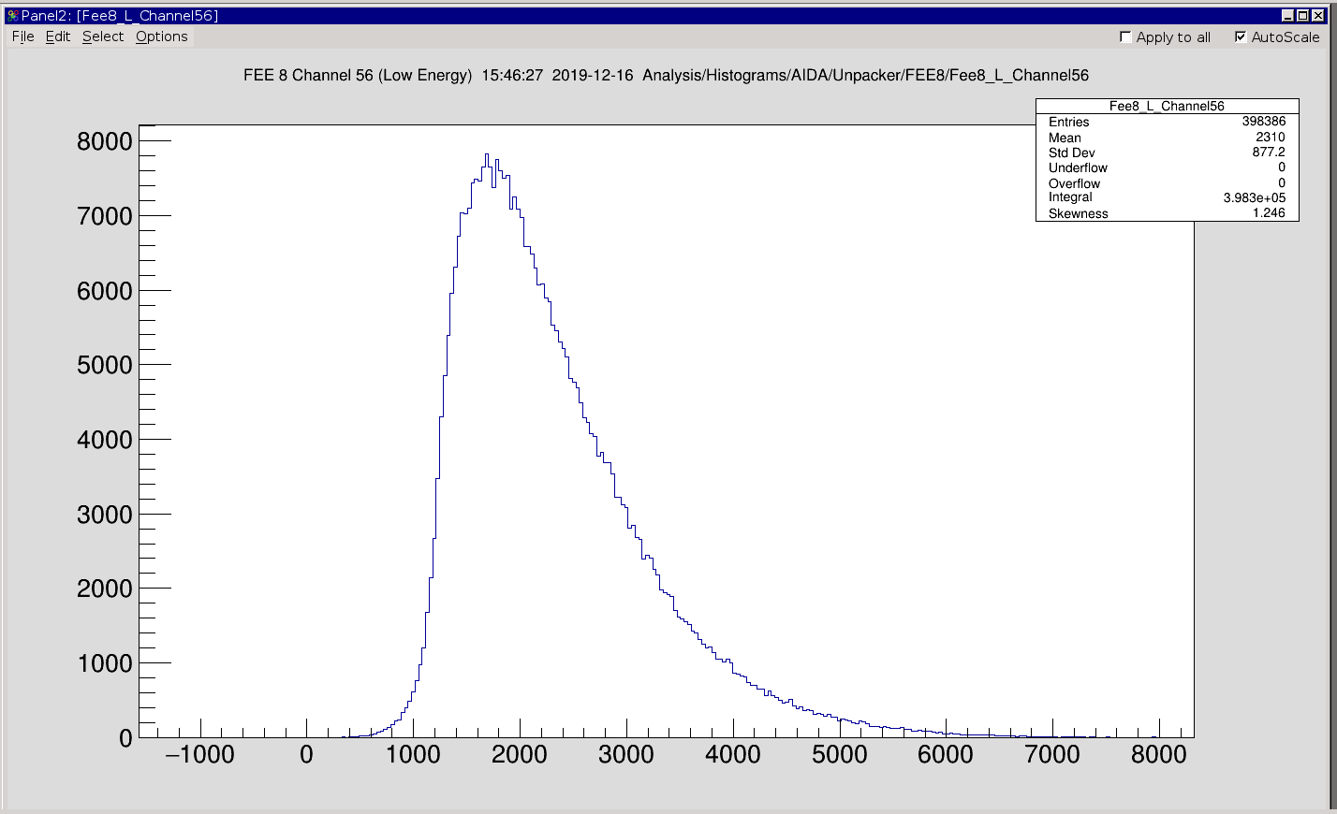Click the Entries label in stats box
This screenshot has height=814, width=1337.
click(x=1069, y=122)
